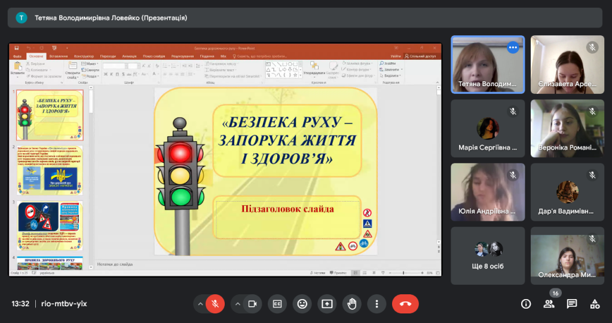Open the chat messages panel

[572, 304]
